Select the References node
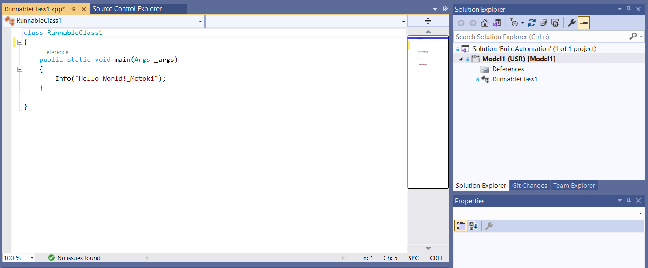This screenshot has height=268, width=648. [x=508, y=69]
